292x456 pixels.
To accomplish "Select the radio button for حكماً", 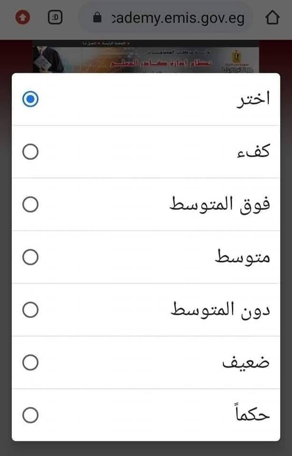I will [30, 416].
